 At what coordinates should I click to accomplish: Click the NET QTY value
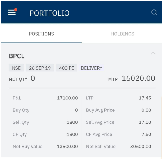(33, 78)
